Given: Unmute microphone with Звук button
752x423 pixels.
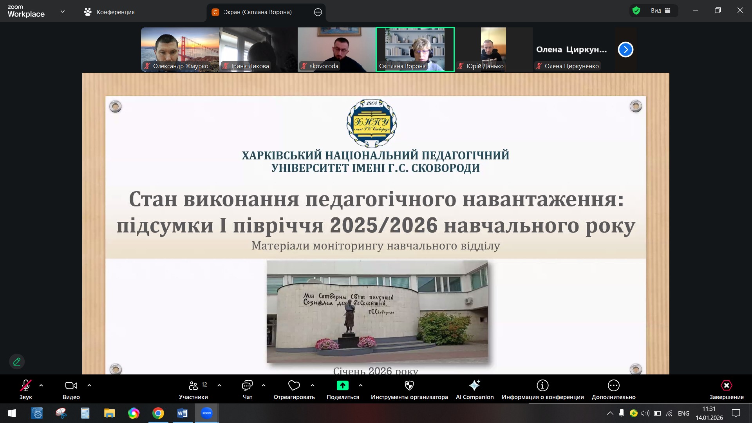Looking at the screenshot, I should (x=26, y=386).
